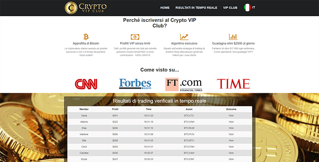Select member name Ella in table
Screen dimensions: 319x162
(x=84, y=141)
